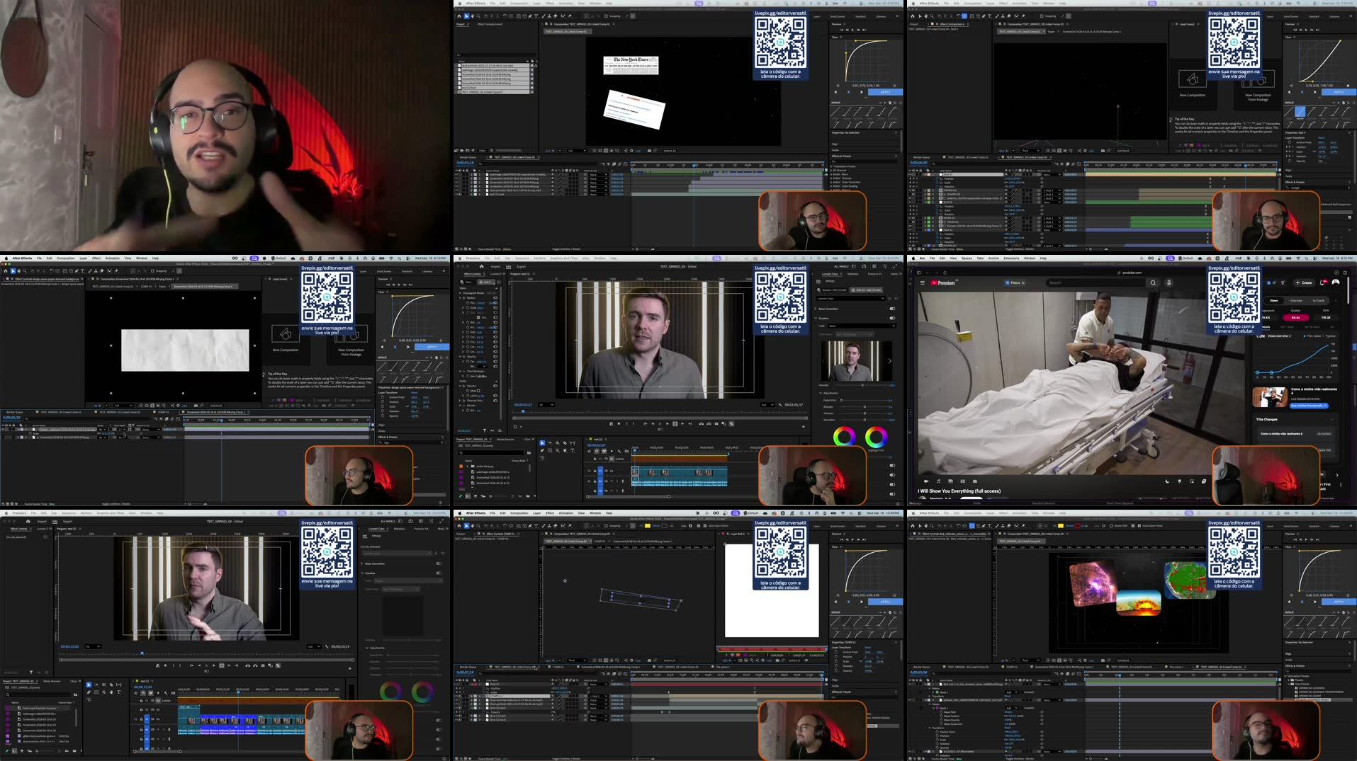Select the Type tool in the After Effects toolbar

[x=536, y=16]
